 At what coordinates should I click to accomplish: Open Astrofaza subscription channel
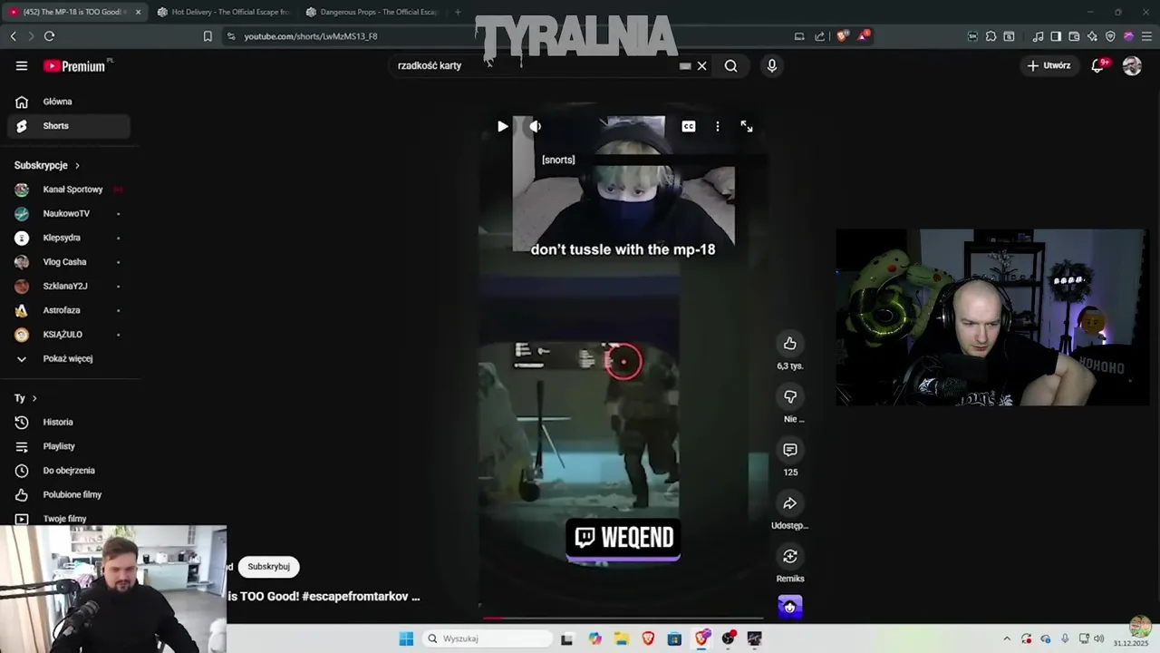[x=69, y=310]
